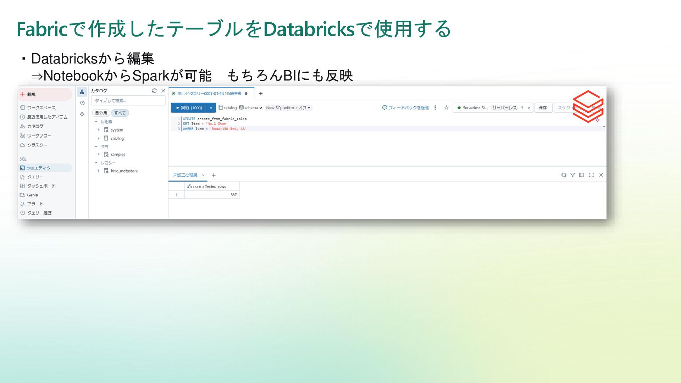Open SQLエディタ in left sidebar

[x=39, y=168]
